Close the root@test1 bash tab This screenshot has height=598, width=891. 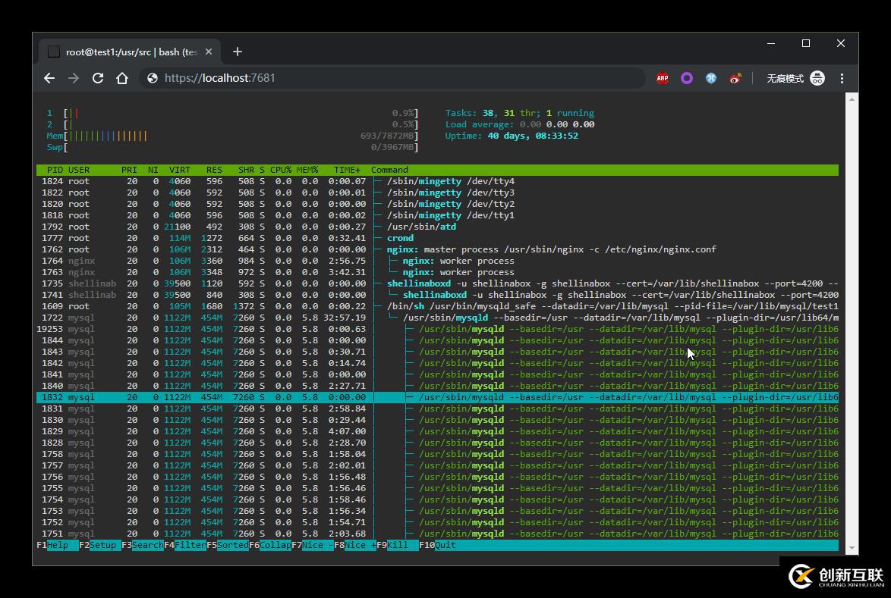[209, 52]
